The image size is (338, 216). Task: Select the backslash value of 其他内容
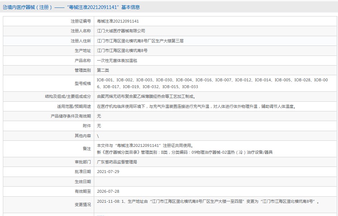[x=98, y=136]
